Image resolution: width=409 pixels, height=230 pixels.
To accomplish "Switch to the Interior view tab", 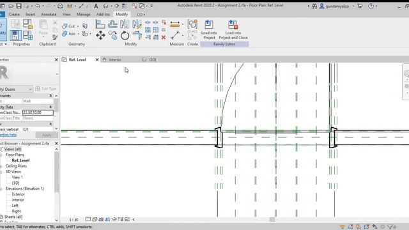I will click(115, 59).
